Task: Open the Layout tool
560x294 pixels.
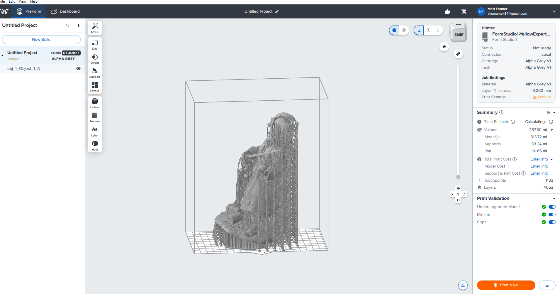Action: point(95,87)
